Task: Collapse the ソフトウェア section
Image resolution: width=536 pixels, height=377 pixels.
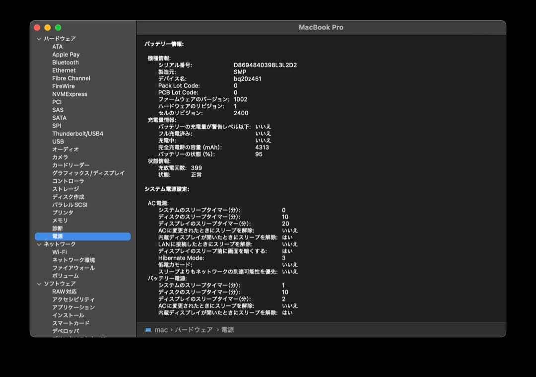Action: (x=39, y=283)
